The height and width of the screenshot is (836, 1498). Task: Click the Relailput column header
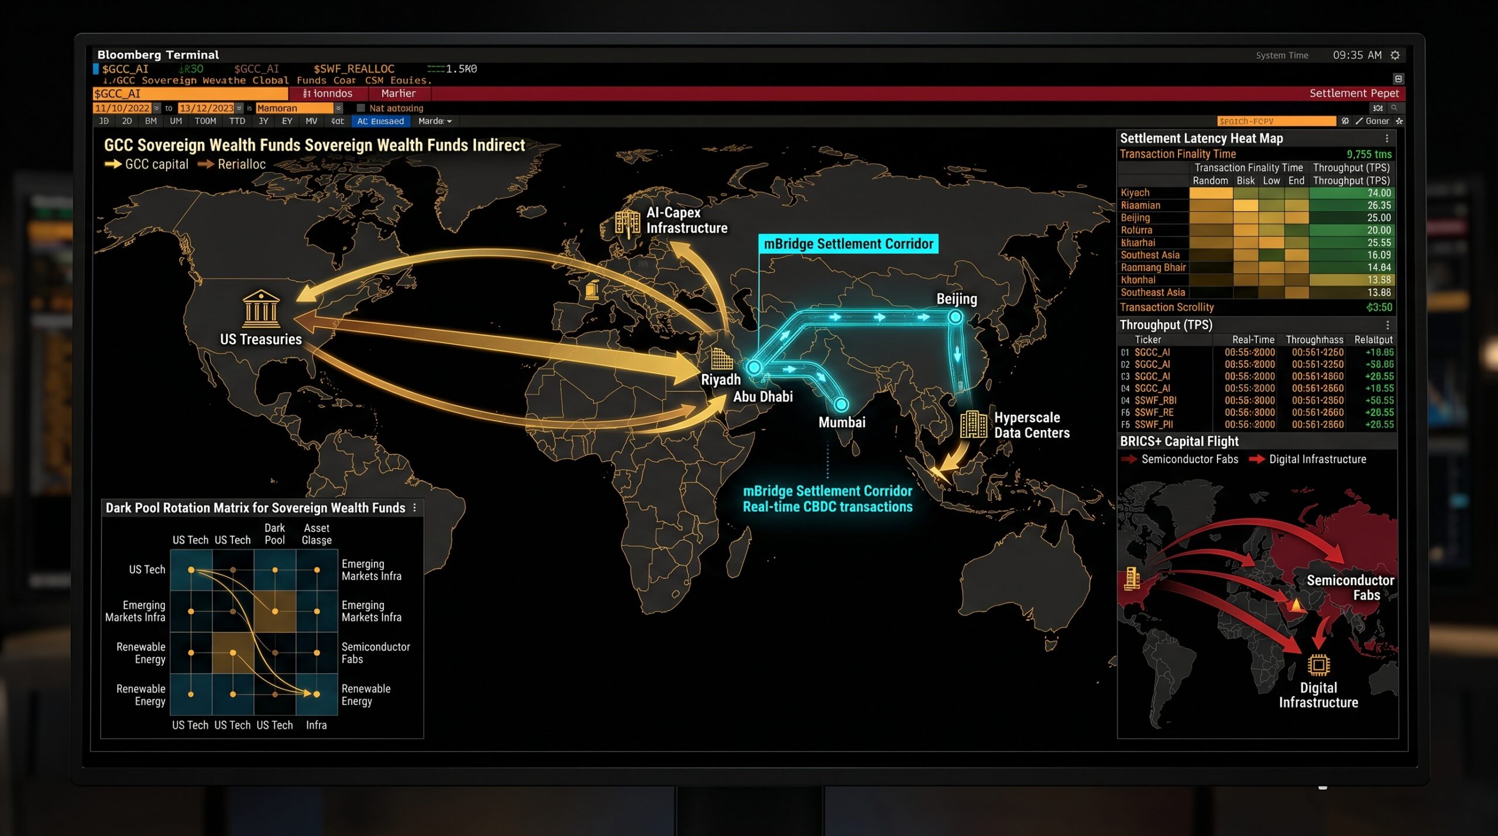coord(1373,340)
